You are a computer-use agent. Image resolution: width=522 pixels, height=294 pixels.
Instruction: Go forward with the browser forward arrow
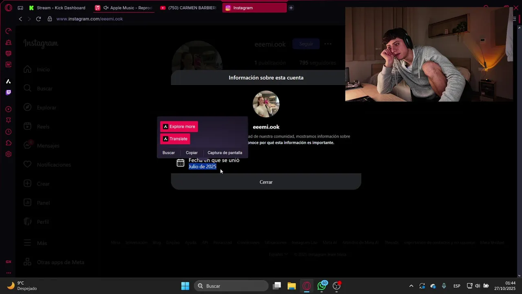pyautogui.click(x=29, y=19)
